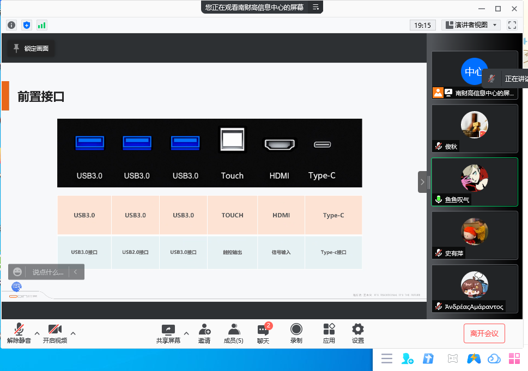Open the speaker view (演讲者视图) dropdown
The image size is (528, 371).
point(471,25)
